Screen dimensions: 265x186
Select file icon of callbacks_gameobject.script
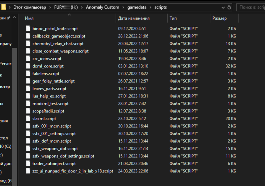[x=28, y=36]
